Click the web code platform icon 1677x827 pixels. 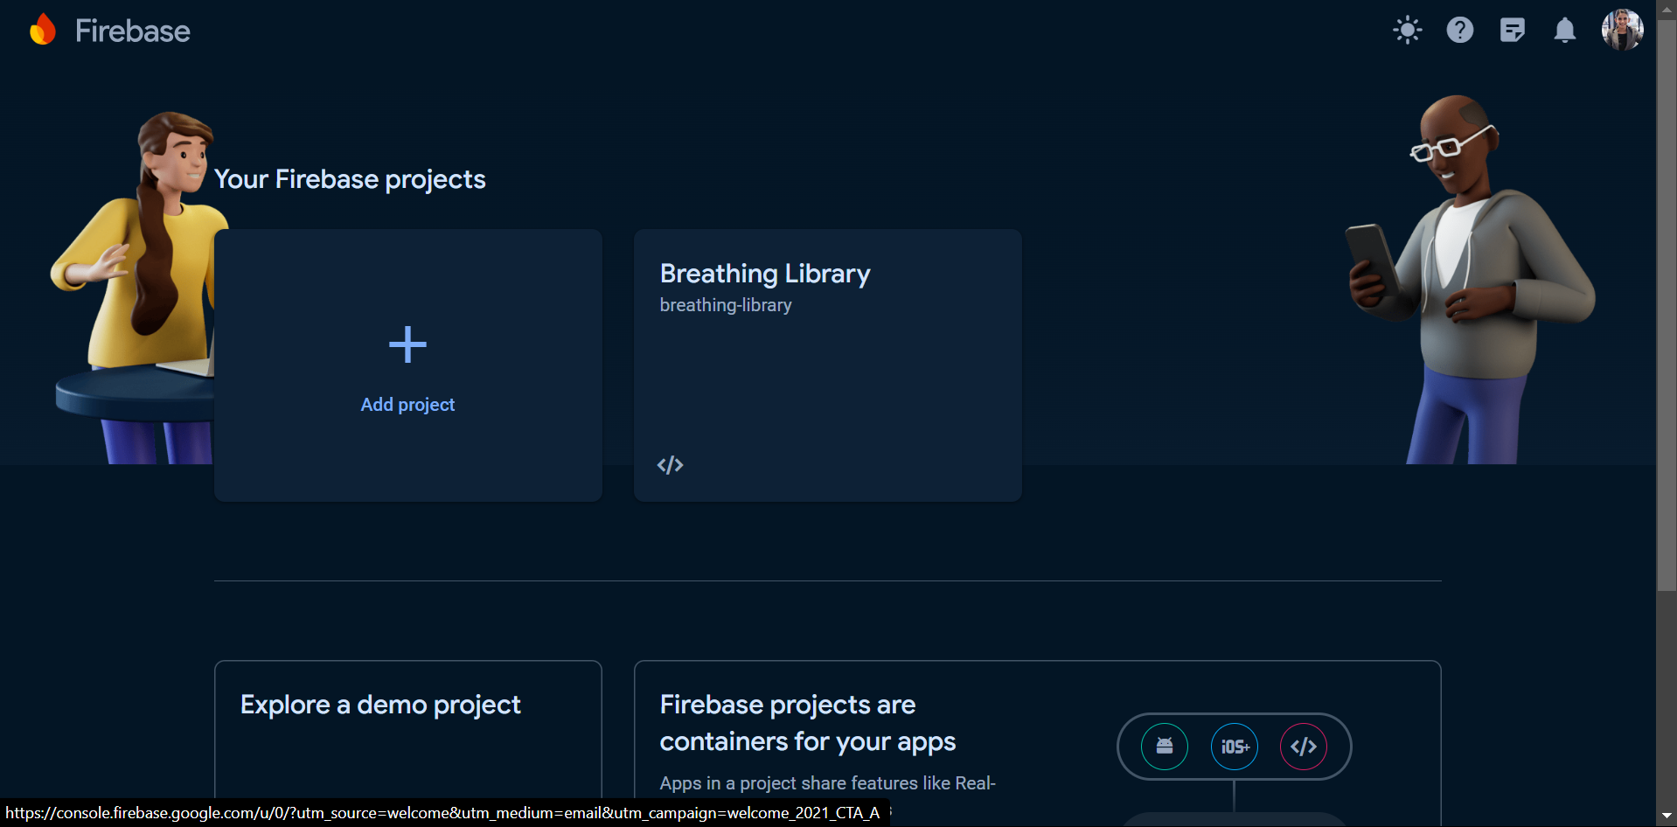point(1303,747)
